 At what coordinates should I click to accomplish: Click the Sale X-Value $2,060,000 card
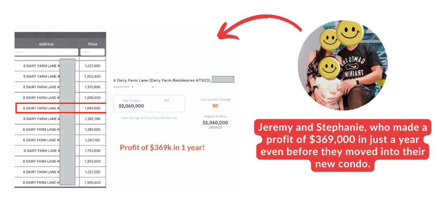[149, 104]
